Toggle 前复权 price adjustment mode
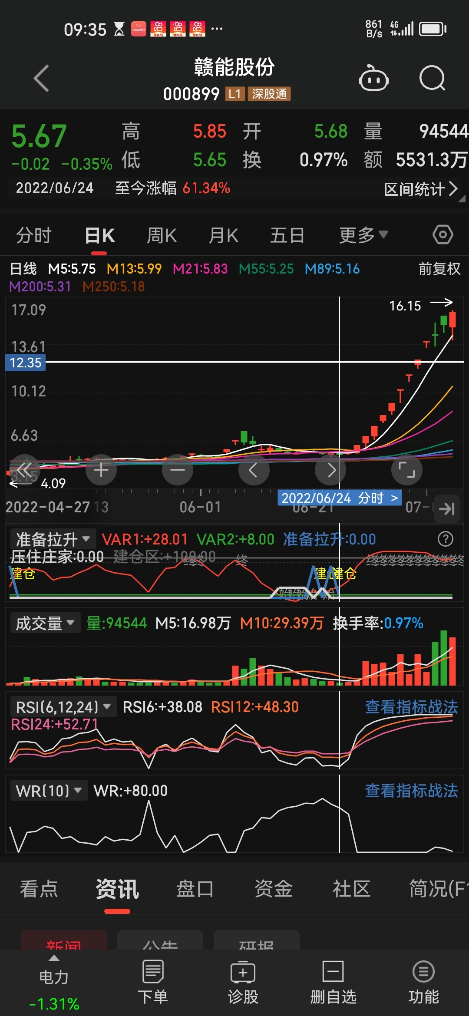 pos(439,269)
